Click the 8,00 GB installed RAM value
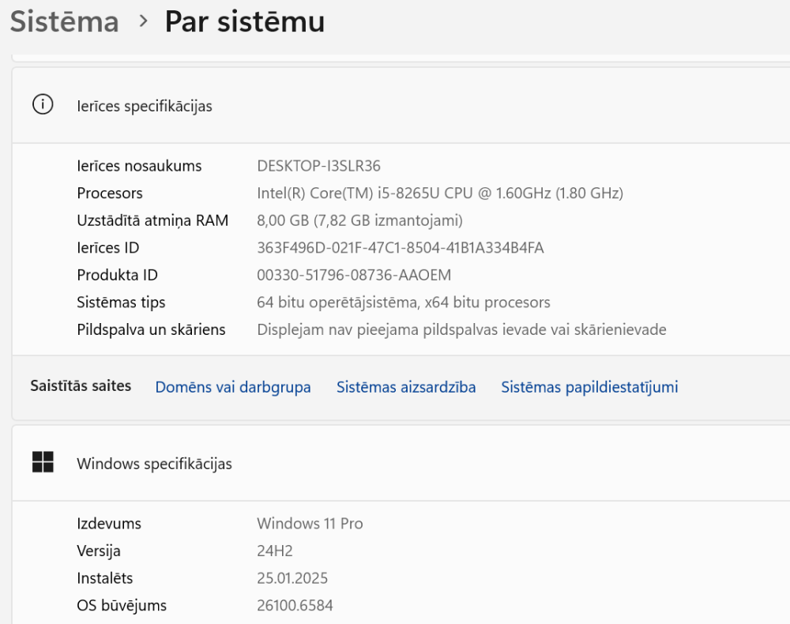 click(x=359, y=220)
